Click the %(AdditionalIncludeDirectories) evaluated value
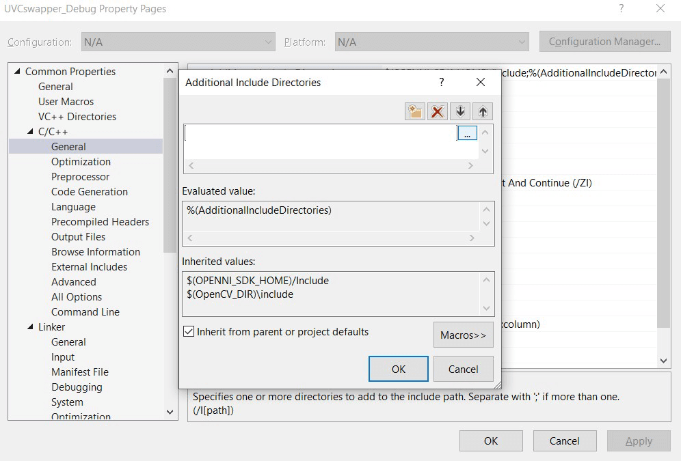681x461 pixels. point(259,210)
